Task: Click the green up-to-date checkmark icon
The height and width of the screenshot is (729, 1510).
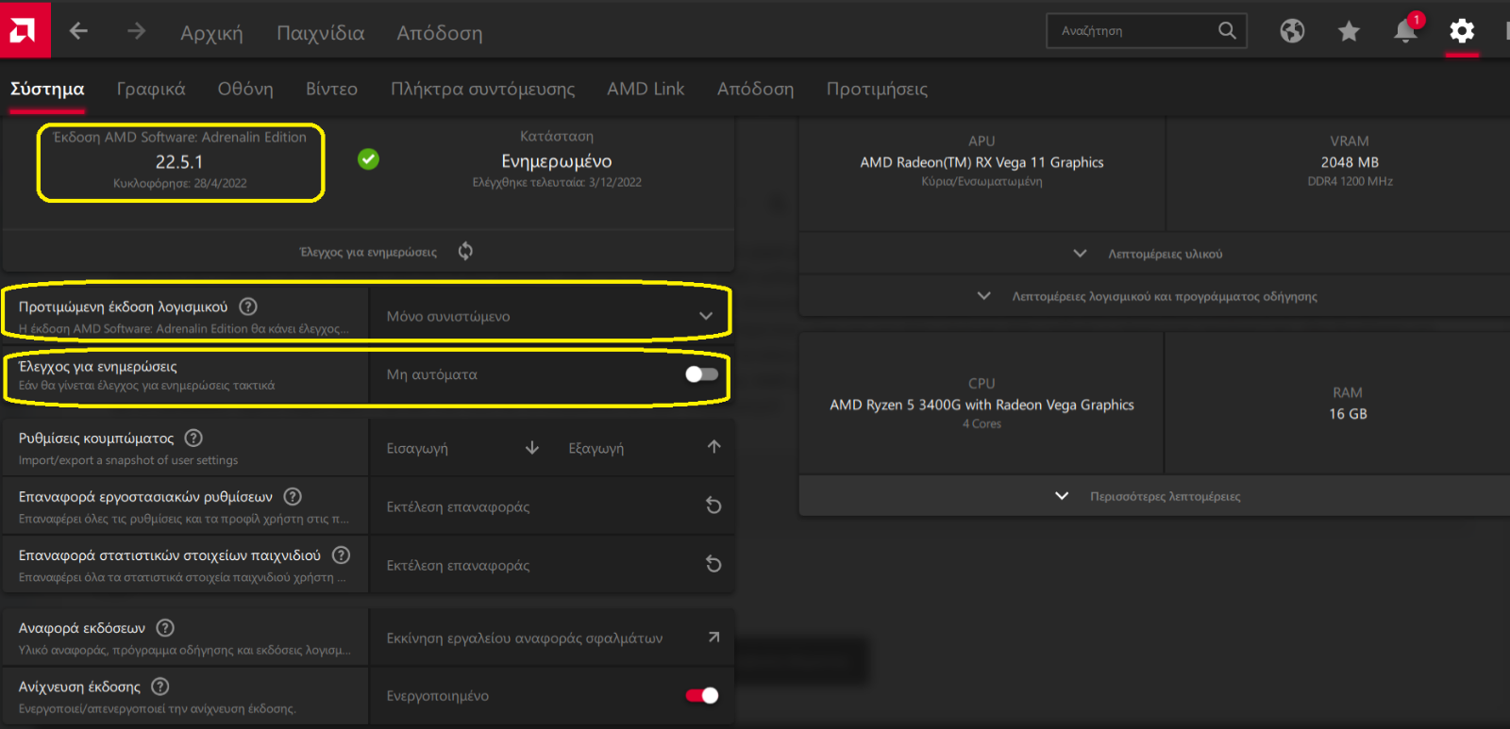Action: coord(368,159)
